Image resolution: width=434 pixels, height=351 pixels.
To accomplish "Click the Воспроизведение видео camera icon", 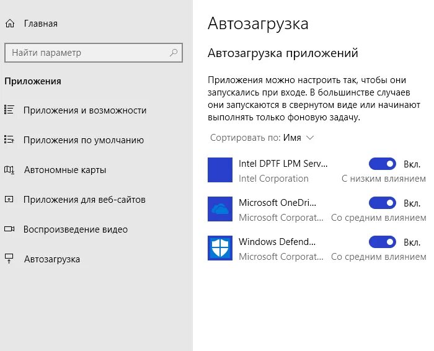I will pos(9,229).
